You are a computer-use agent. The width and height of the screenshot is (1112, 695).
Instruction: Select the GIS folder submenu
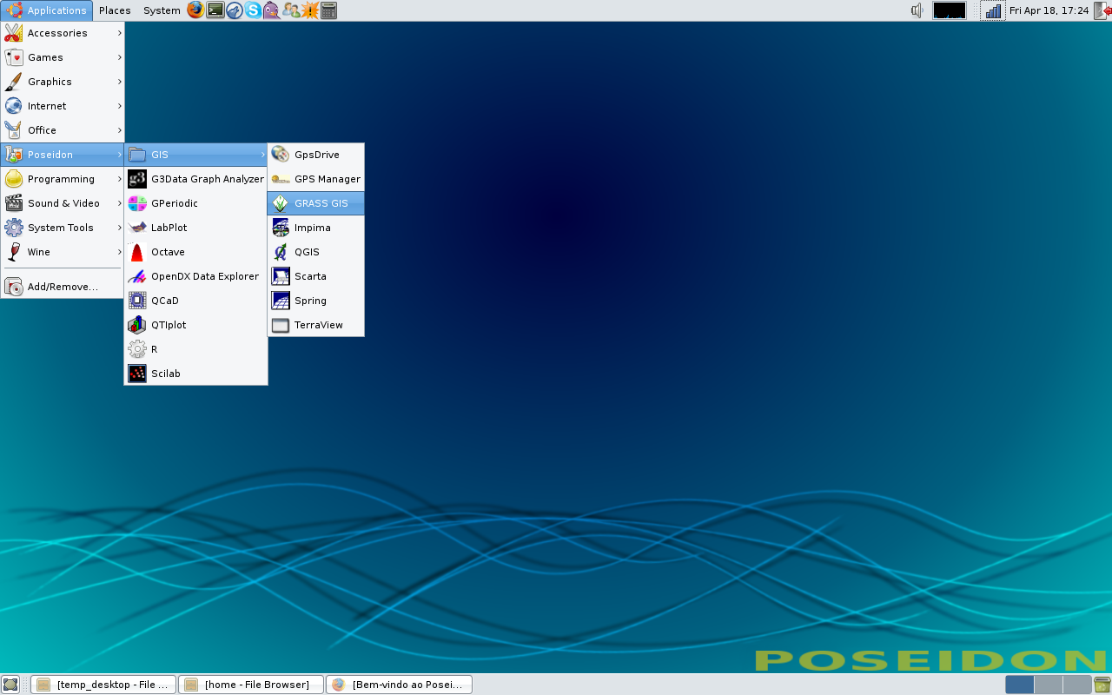196,155
